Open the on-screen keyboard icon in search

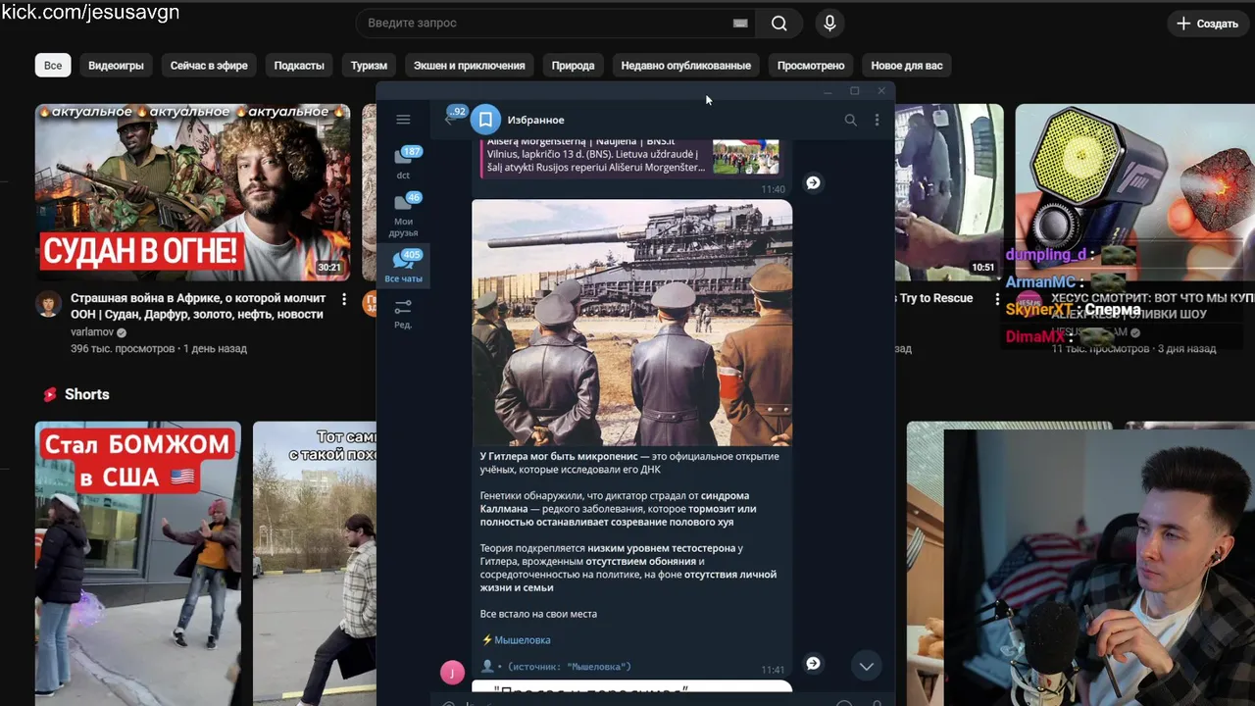pos(740,24)
